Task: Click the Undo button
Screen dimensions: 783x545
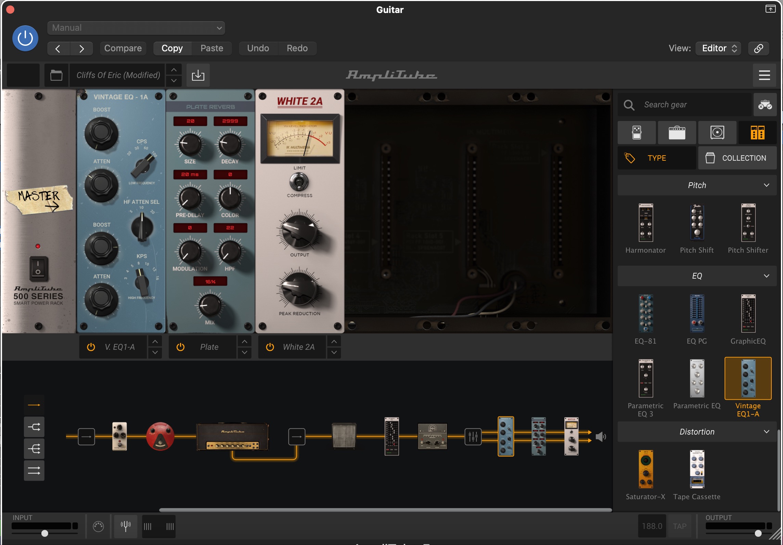Action: coord(258,48)
